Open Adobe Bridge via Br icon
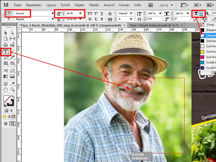This screenshot has height=162, width=216. (x=151, y=5)
